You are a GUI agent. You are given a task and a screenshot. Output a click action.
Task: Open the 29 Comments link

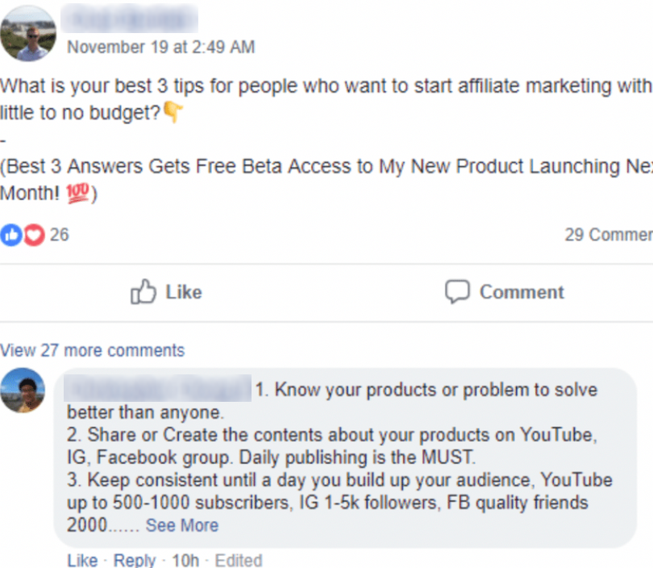click(x=608, y=235)
